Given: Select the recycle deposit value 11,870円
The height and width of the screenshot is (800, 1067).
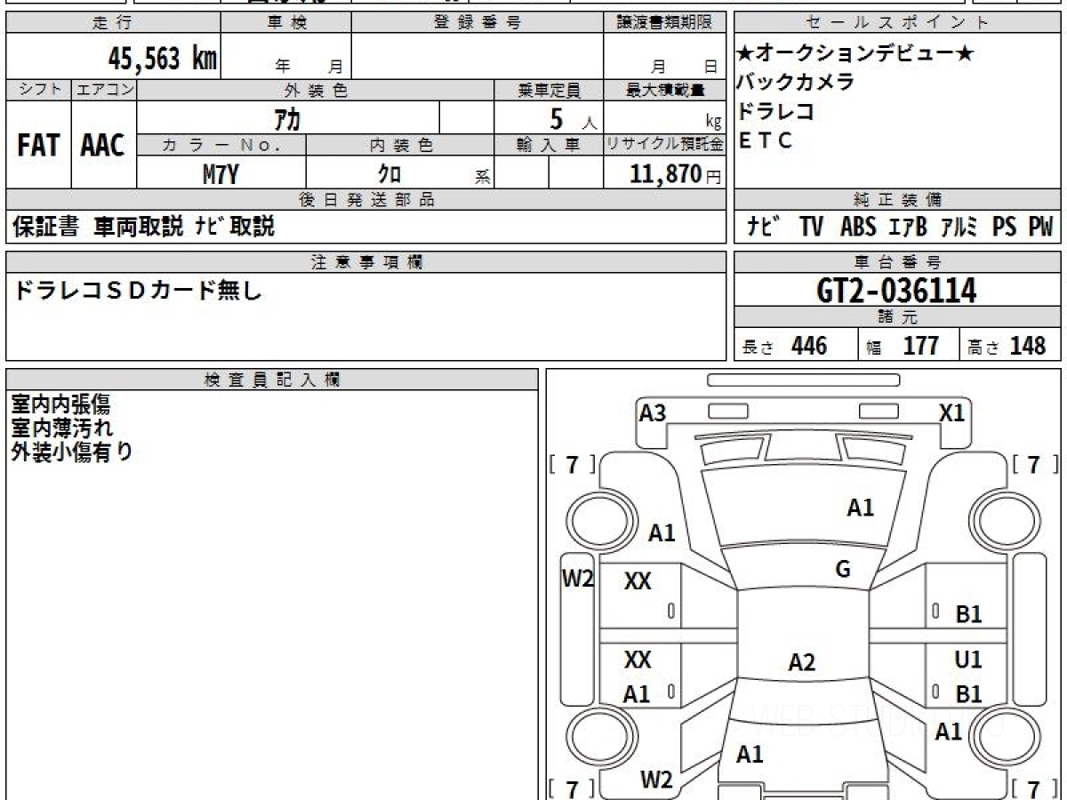Looking at the screenshot, I should pyautogui.click(x=676, y=173).
